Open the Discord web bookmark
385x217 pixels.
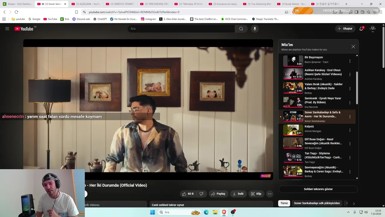point(81,19)
